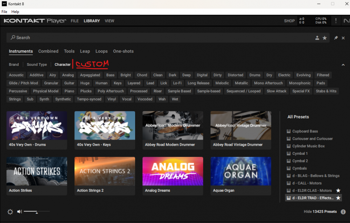
Task: Click the All Presets heading
Action: [x=298, y=117]
